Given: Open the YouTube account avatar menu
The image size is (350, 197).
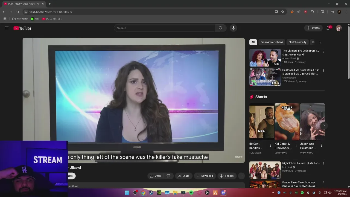Looking at the screenshot, I should (x=339, y=28).
